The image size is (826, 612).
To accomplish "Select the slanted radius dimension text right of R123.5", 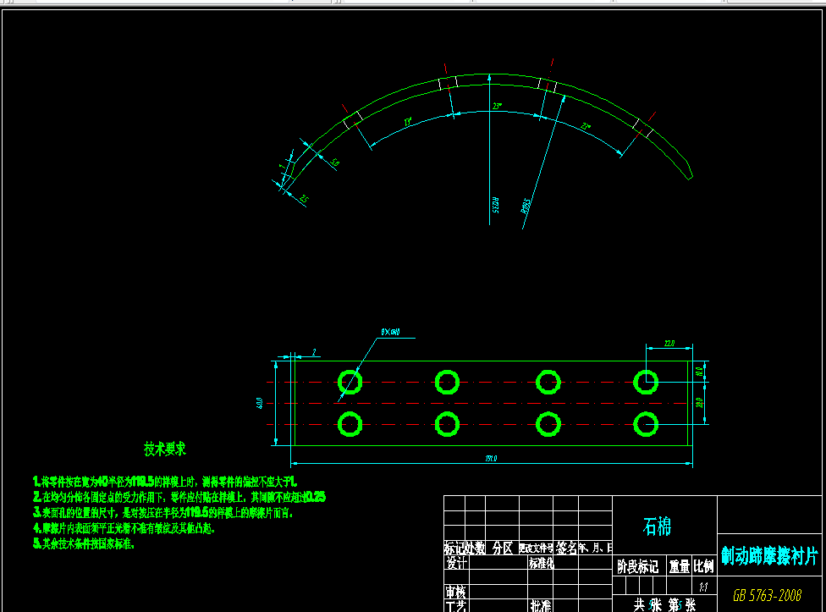I will (526, 206).
